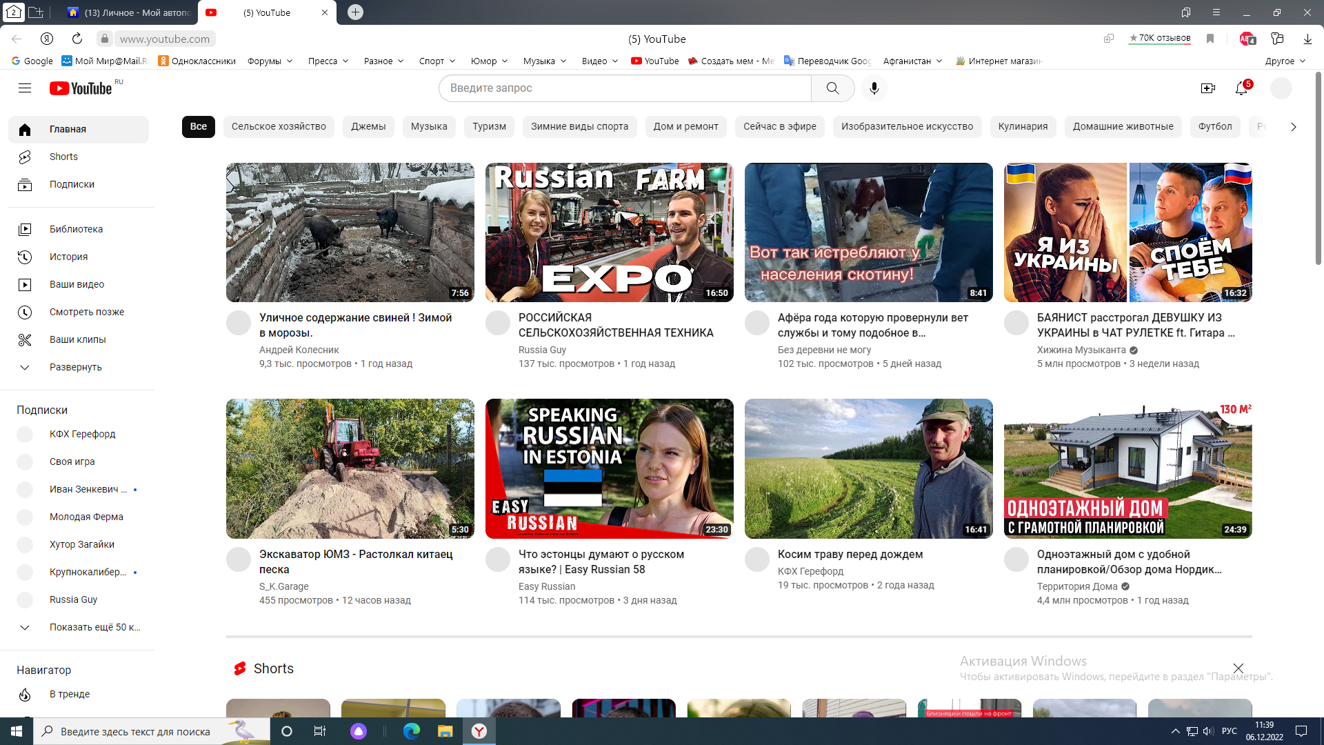The height and width of the screenshot is (745, 1324).
Task: Expand the Развернуть sidebar section
Action: pos(75,367)
